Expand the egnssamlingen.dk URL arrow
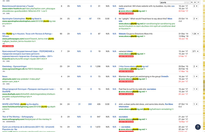The image size is (205, 132). (x=43, y=69)
